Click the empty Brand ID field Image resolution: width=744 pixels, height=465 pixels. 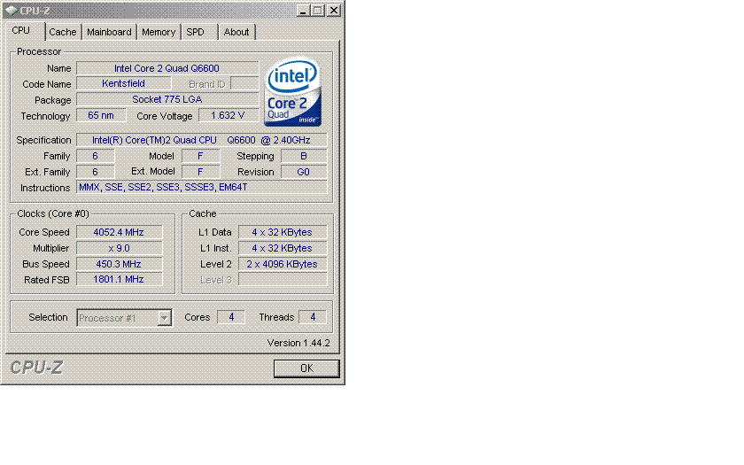[x=244, y=84]
